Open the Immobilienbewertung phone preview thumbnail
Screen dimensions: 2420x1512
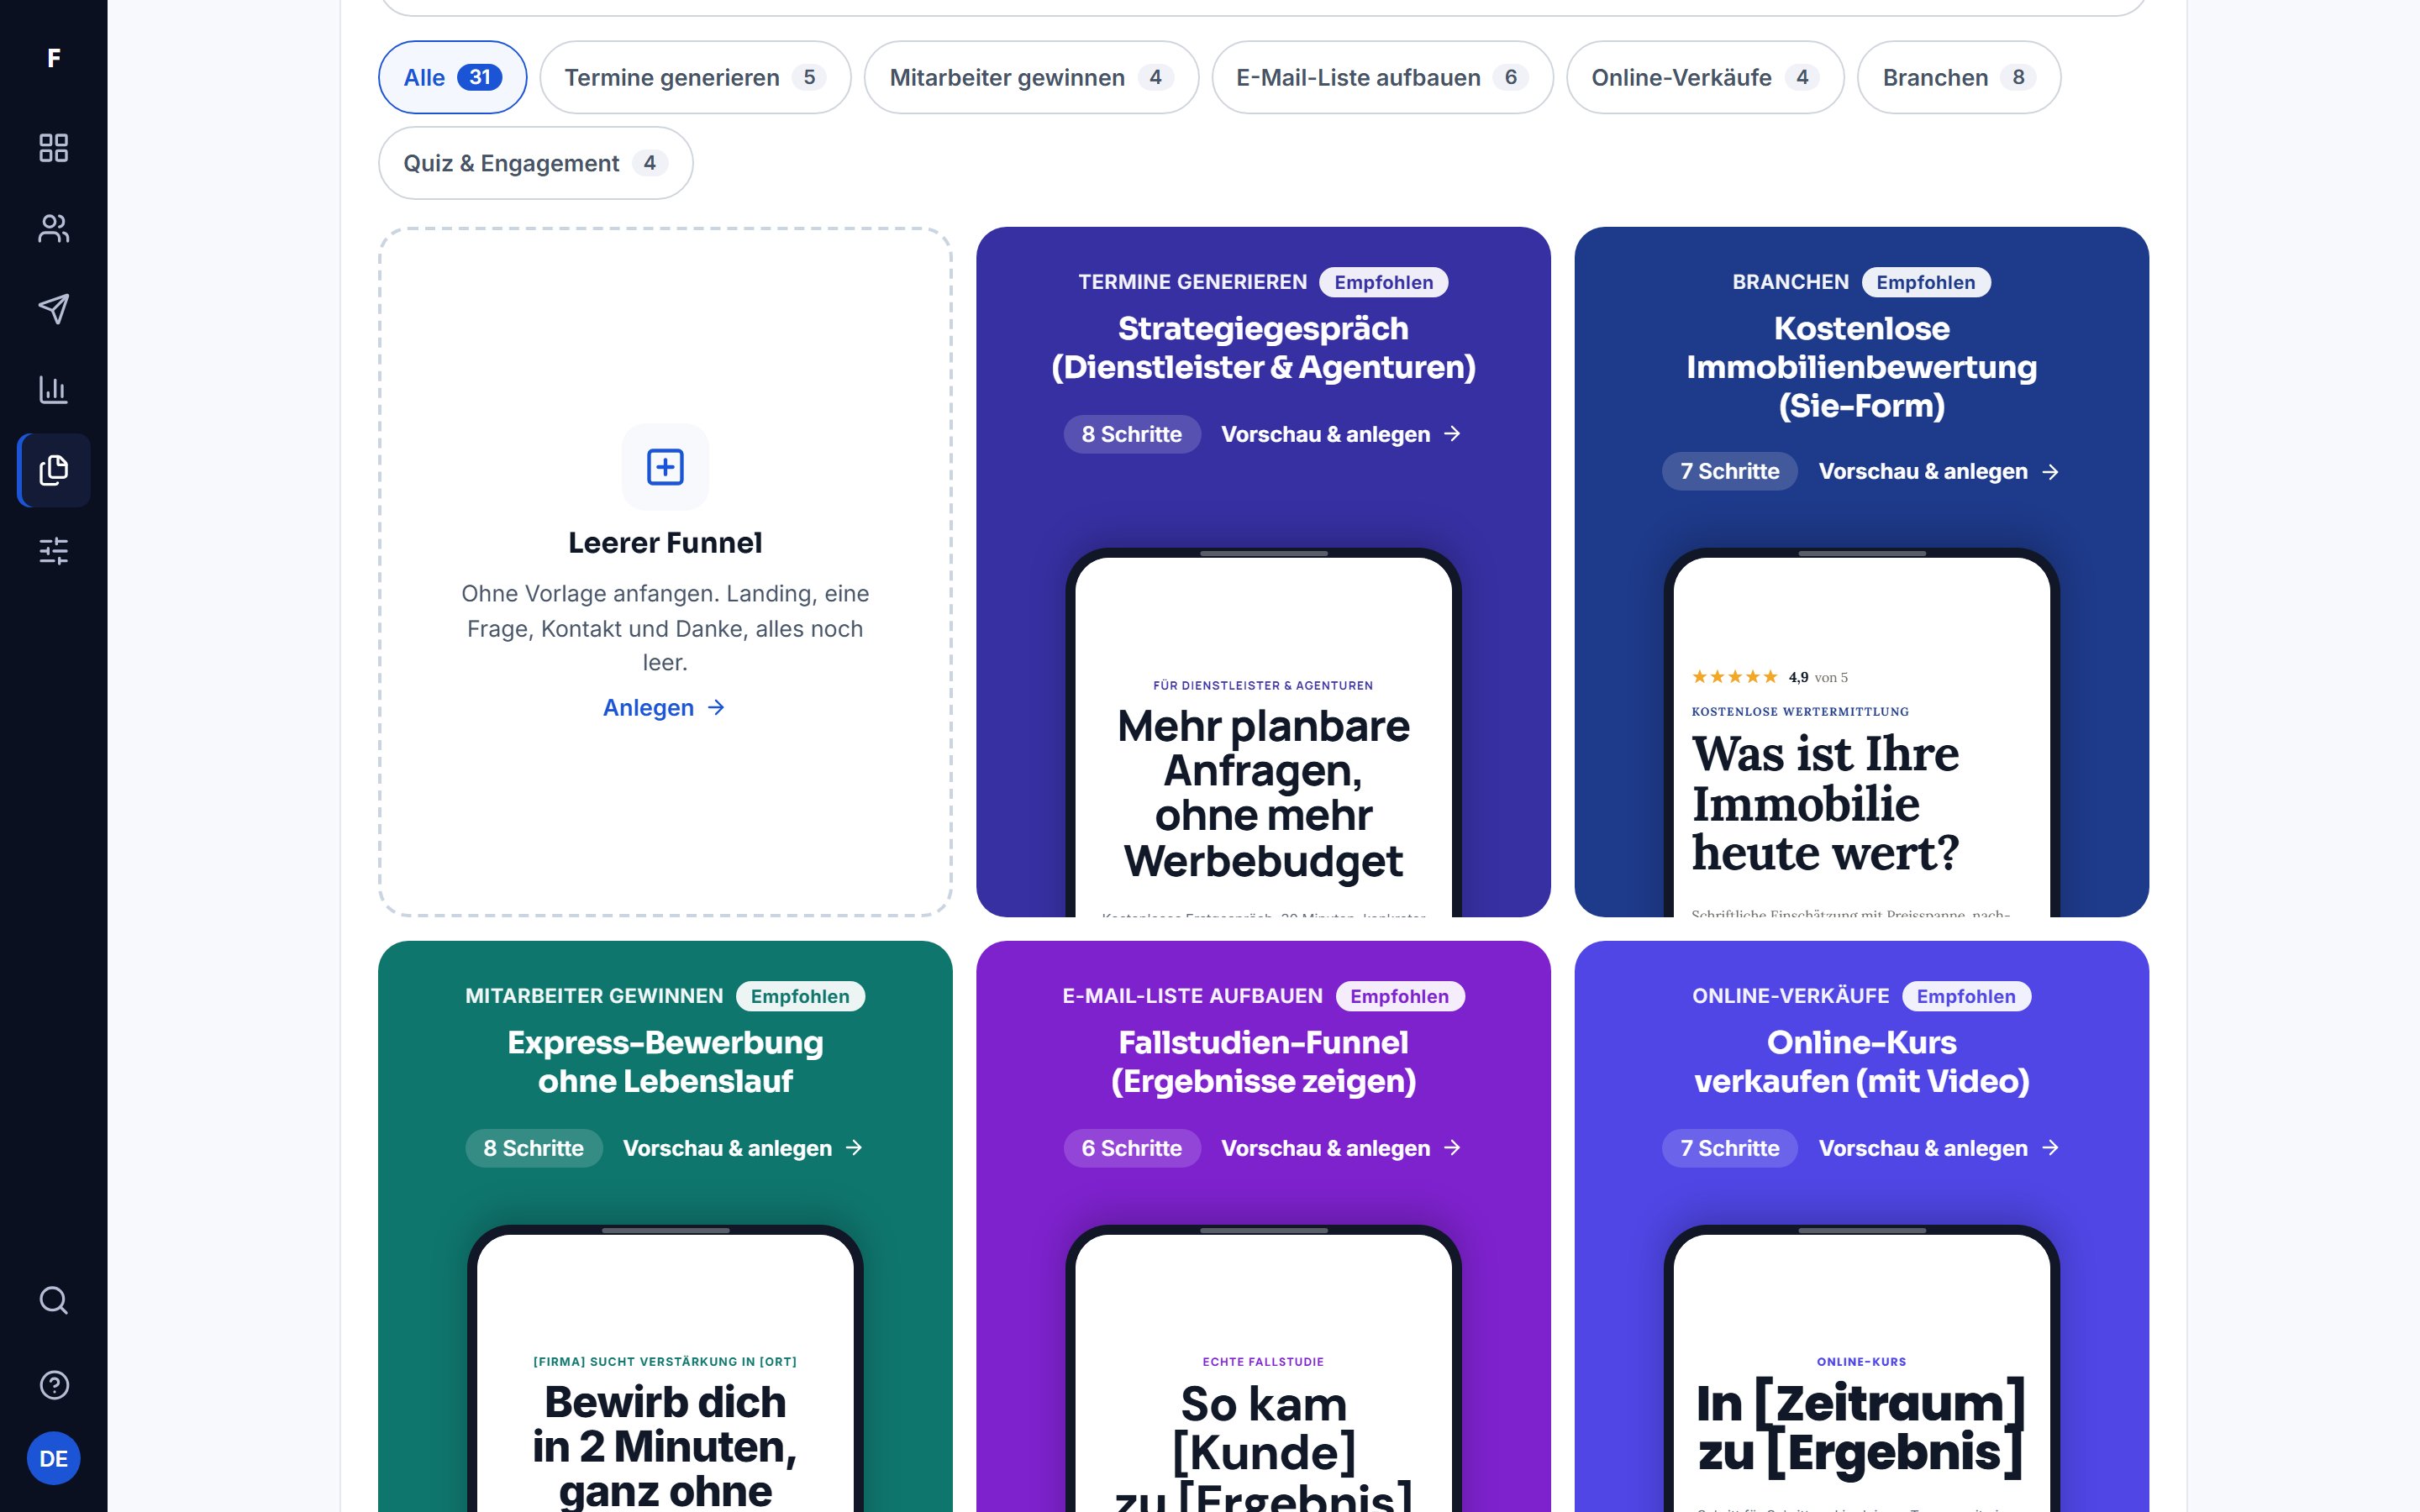[x=1861, y=733]
